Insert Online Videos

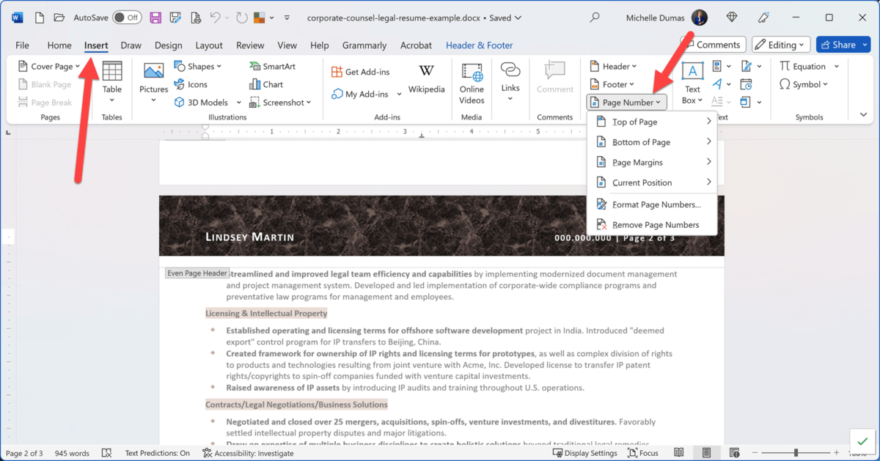tap(471, 81)
